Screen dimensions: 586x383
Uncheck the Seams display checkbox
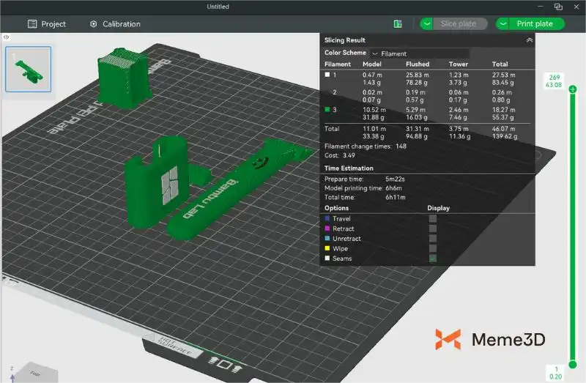[433, 259]
